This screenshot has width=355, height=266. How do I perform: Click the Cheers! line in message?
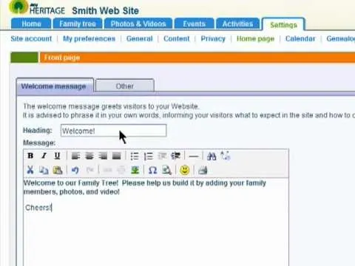[38, 208]
